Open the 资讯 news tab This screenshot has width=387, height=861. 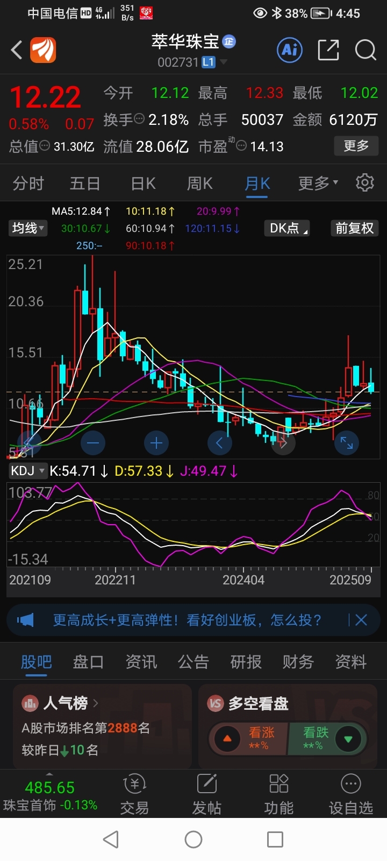(141, 662)
